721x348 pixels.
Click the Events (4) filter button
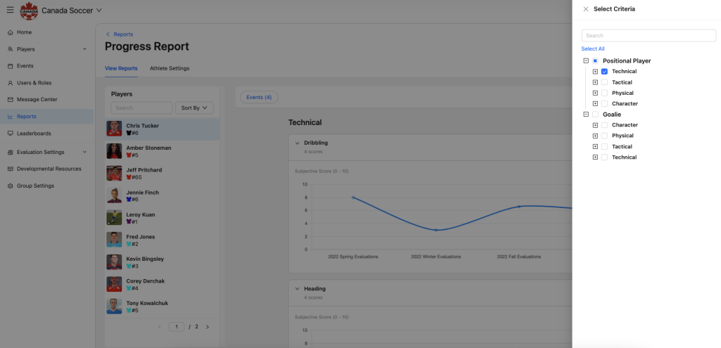pos(259,97)
